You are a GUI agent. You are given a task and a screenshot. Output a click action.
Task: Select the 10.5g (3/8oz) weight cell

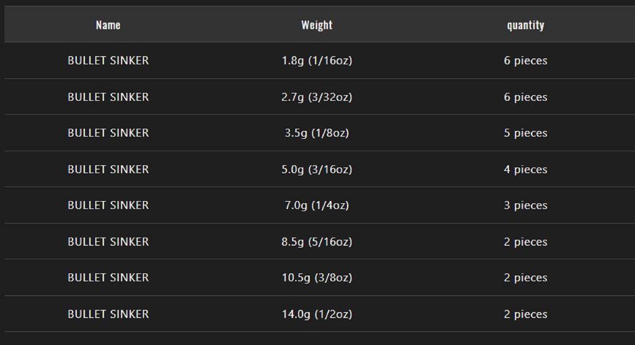tap(317, 277)
